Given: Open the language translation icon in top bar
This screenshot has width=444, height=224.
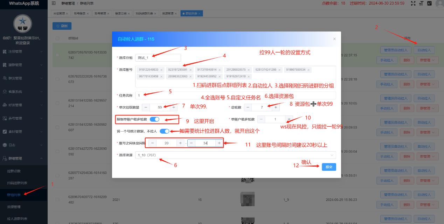Looking at the screenshot, I should 429,3.
